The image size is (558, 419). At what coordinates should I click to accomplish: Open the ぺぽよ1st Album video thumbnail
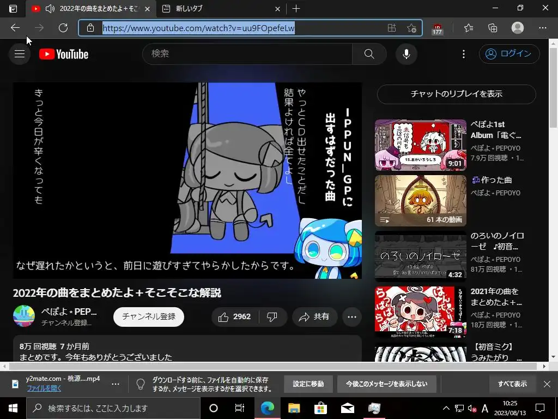coord(420,145)
